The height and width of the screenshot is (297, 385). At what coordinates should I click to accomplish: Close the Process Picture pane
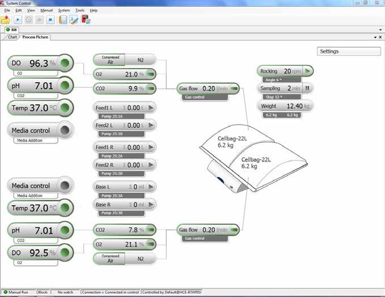click(380, 37)
